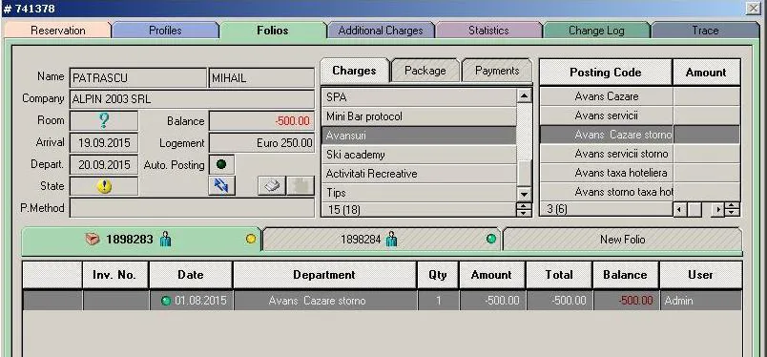Click the charges list scrollbar thumb
767x357 pixels.
pos(524,174)
